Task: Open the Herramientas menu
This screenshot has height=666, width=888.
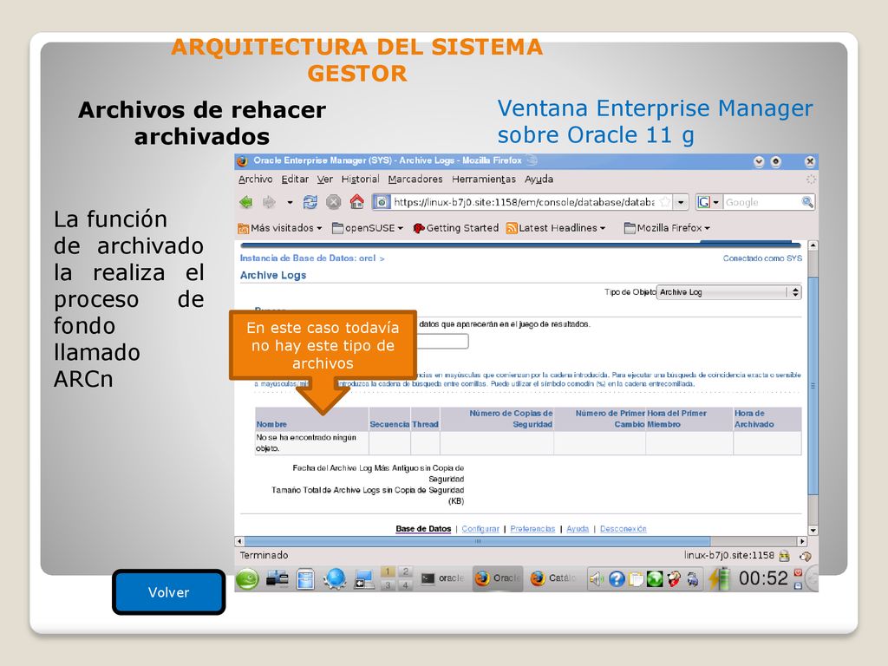Action: tap(484, 179)
